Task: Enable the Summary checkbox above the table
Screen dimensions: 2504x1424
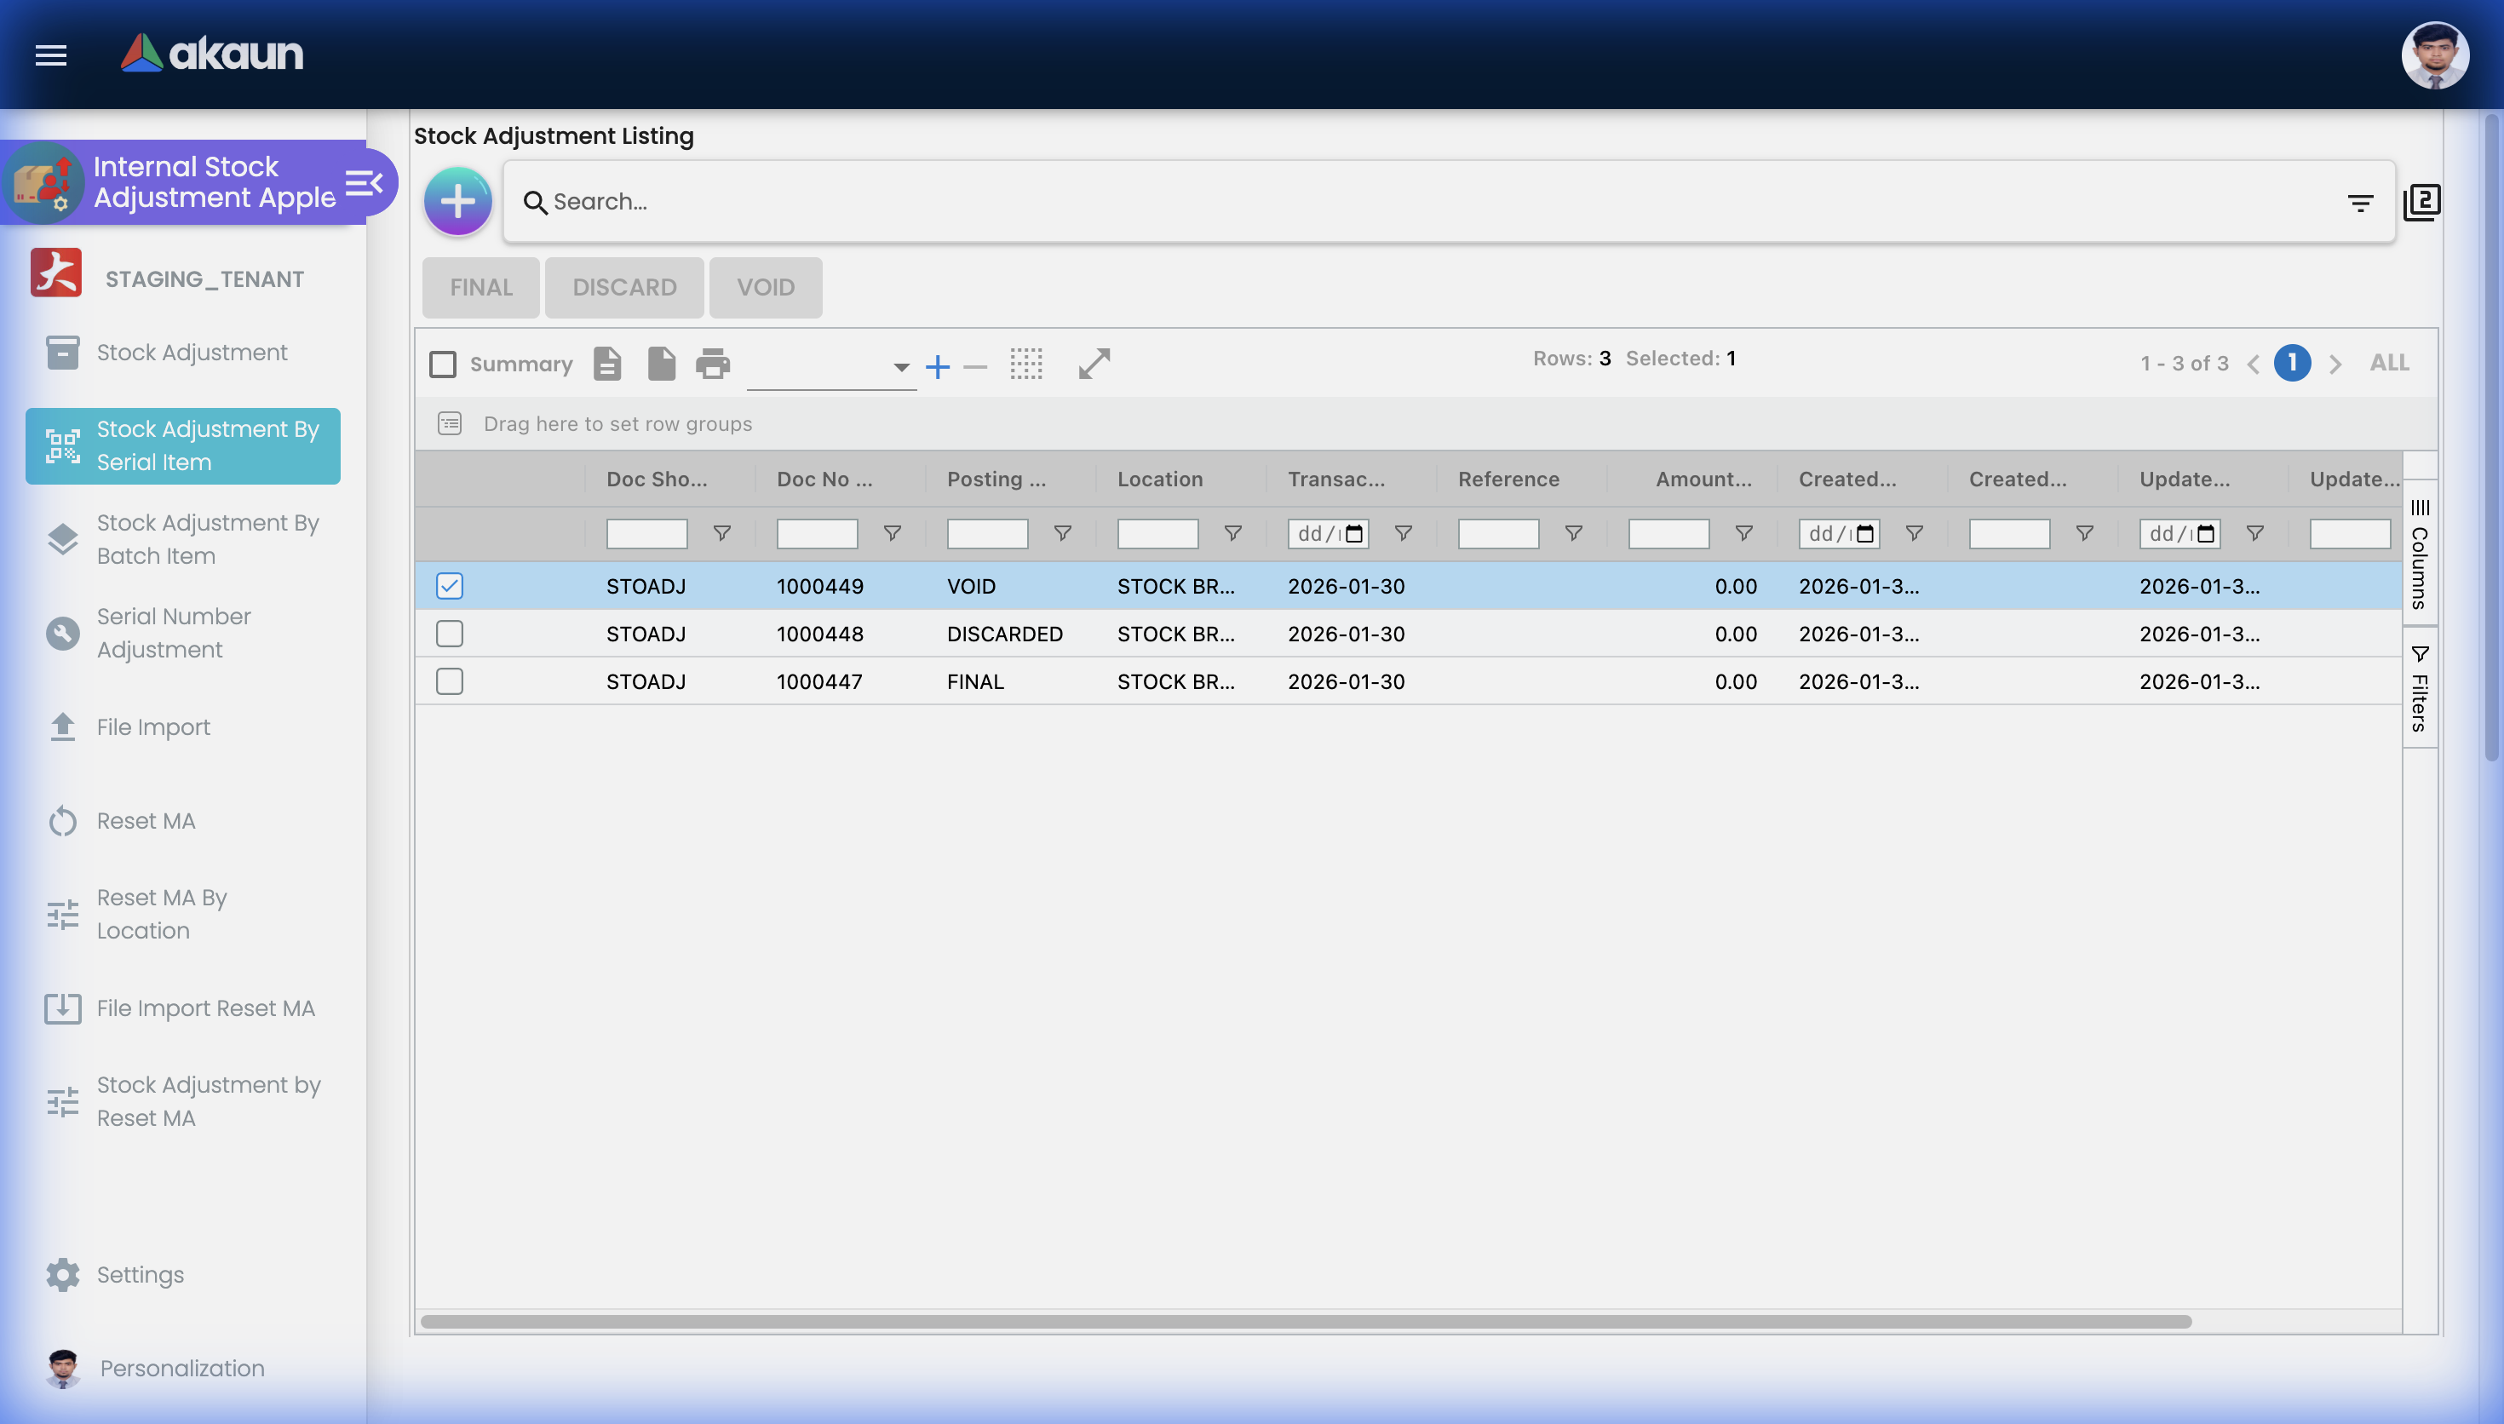Action: click(x=443, y=363)
